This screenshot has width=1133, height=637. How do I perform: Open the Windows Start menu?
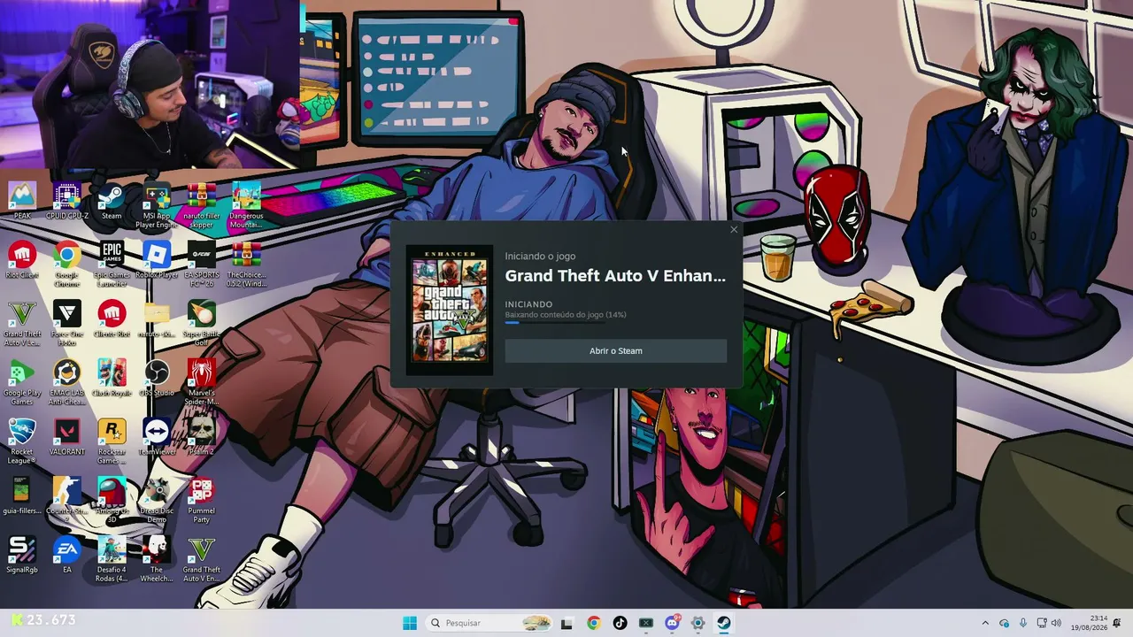pyautogui.click(x=410, y=623)
